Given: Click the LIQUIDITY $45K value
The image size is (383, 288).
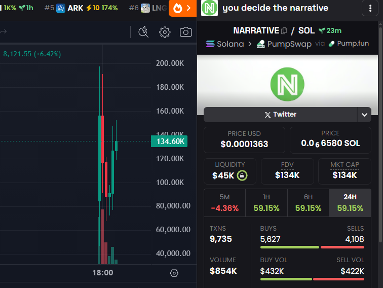Looking at the screenshot, I should pos(223,175).
